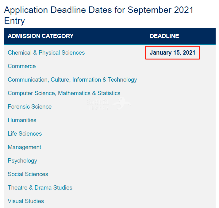
Task: Open the Humanities link
Action: 22,120
